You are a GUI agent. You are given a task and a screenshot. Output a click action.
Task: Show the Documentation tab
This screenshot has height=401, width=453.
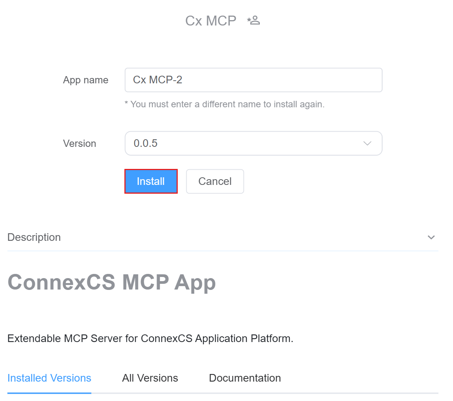coord(245,378)
